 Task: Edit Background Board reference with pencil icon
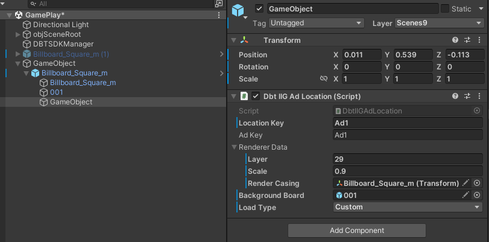point(465,195)
